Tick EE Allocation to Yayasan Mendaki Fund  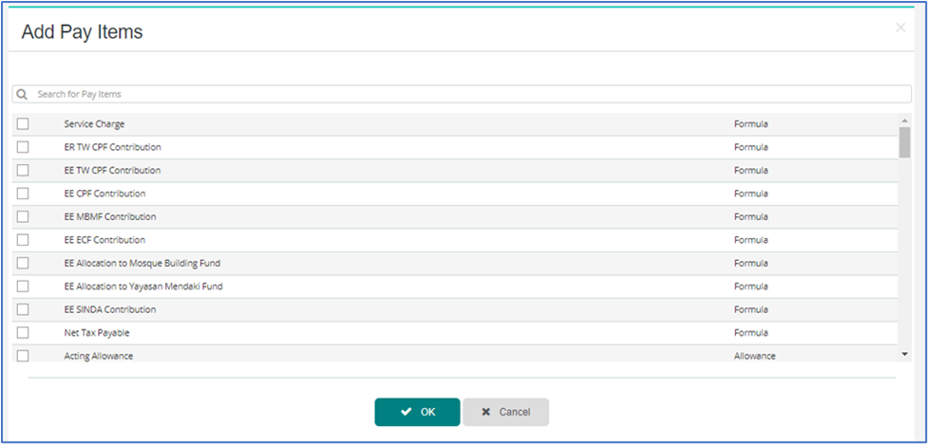(23, 286)
